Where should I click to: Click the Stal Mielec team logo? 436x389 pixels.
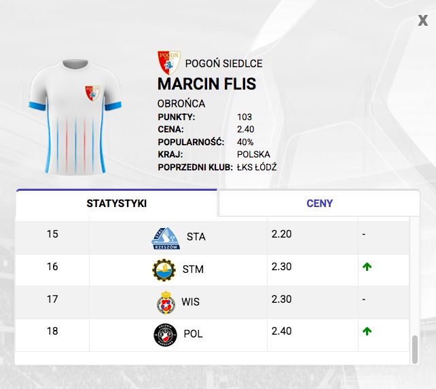pyautogui.click(x=164, y=270)
